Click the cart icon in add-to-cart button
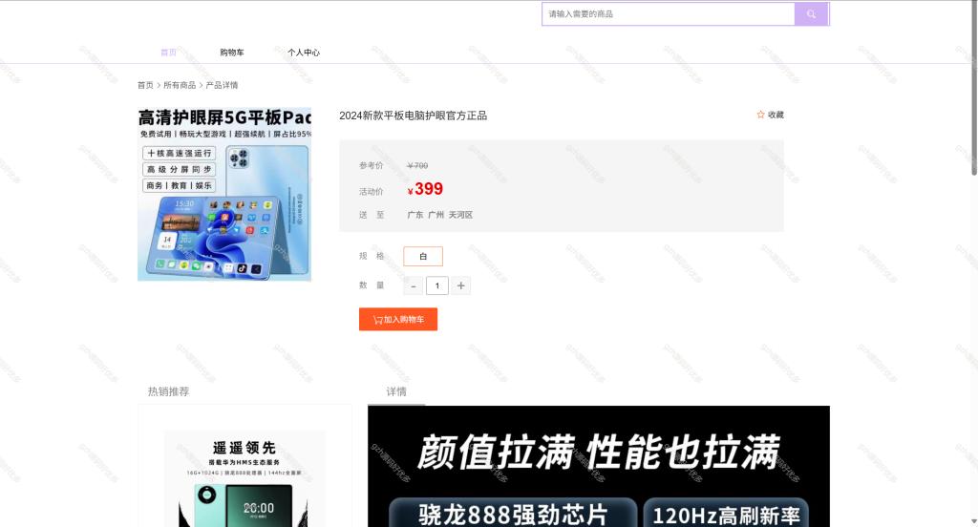Screen dimensions: 978x527 (378, 320)
